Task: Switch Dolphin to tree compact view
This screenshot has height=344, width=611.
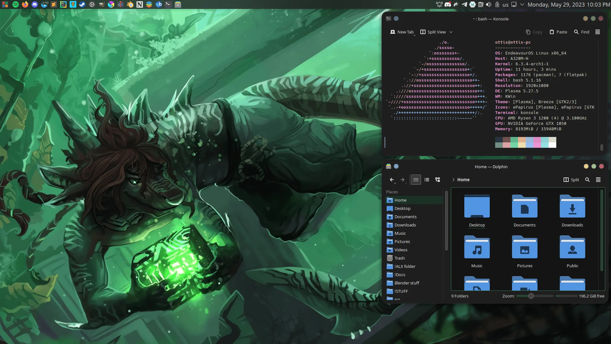Action: [x=438, y=180]
